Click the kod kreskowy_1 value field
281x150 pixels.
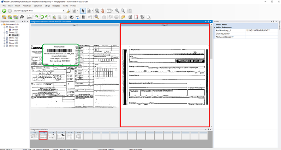tap(261, 30)
